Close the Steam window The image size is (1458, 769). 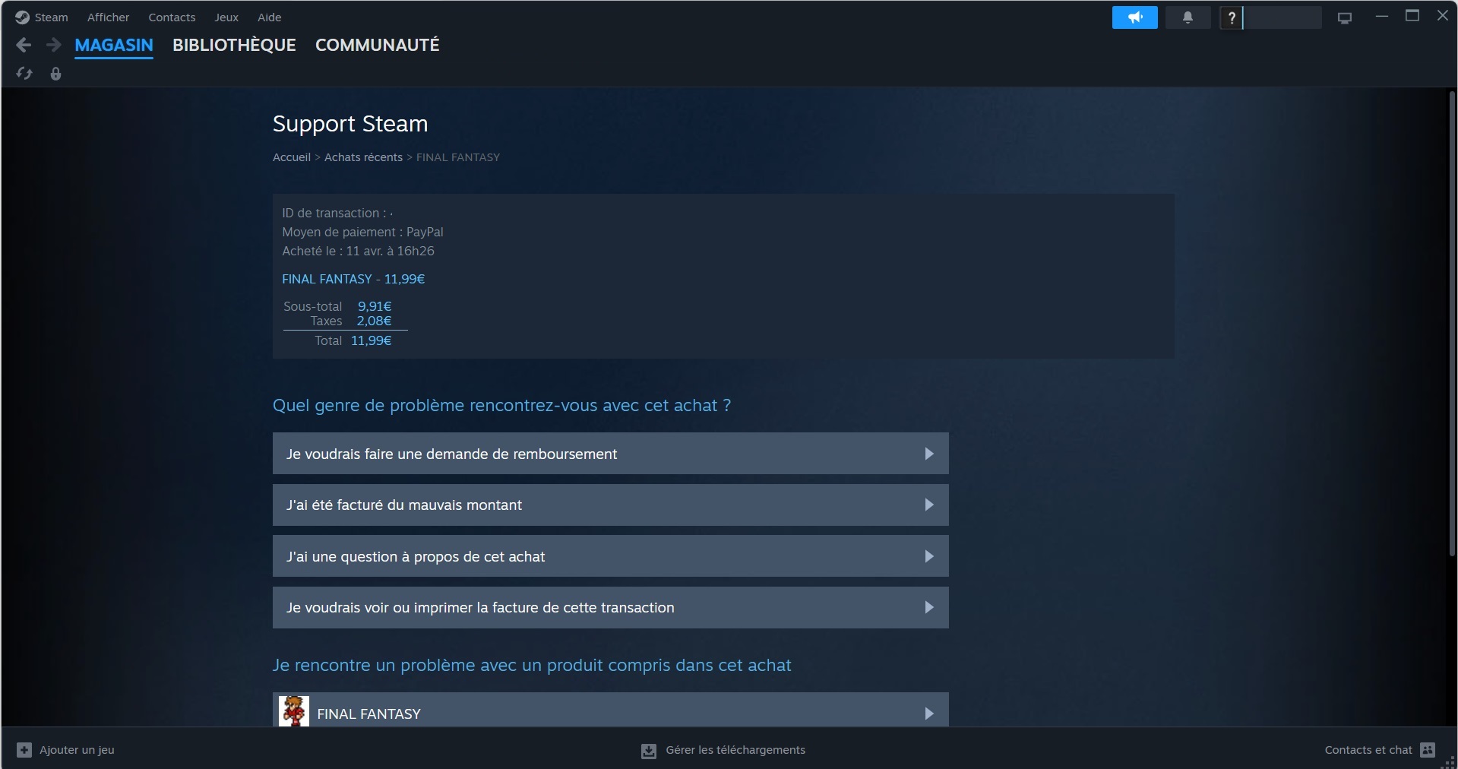pyautogui.click(x=1442, y=16)
